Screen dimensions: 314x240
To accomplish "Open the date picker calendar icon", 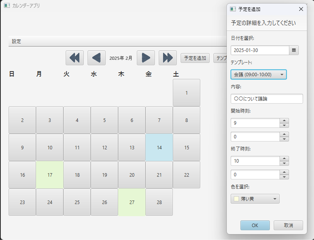I will 294,50.
